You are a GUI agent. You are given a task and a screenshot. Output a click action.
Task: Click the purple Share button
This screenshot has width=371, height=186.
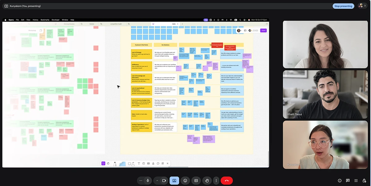[x=263, y=30]
